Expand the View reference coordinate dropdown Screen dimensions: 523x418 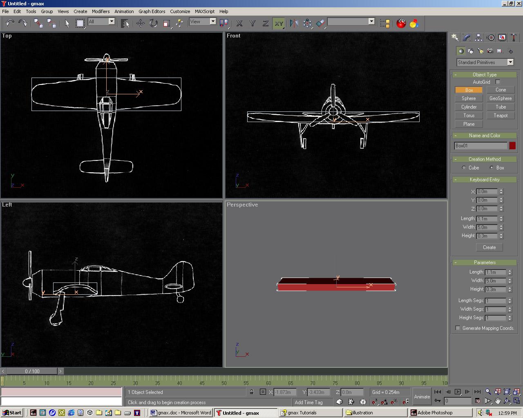pyautogui.click(x=213, y=22)
